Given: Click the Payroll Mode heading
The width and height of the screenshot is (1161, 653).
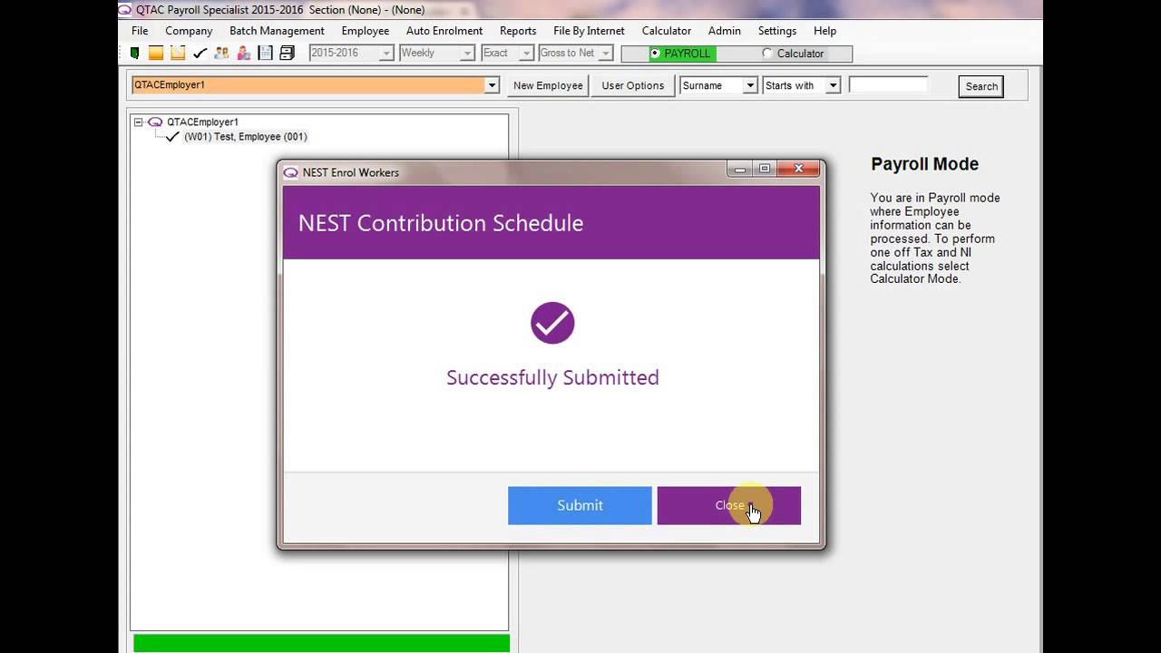Looking at the screenshot, I should [924, 164].
